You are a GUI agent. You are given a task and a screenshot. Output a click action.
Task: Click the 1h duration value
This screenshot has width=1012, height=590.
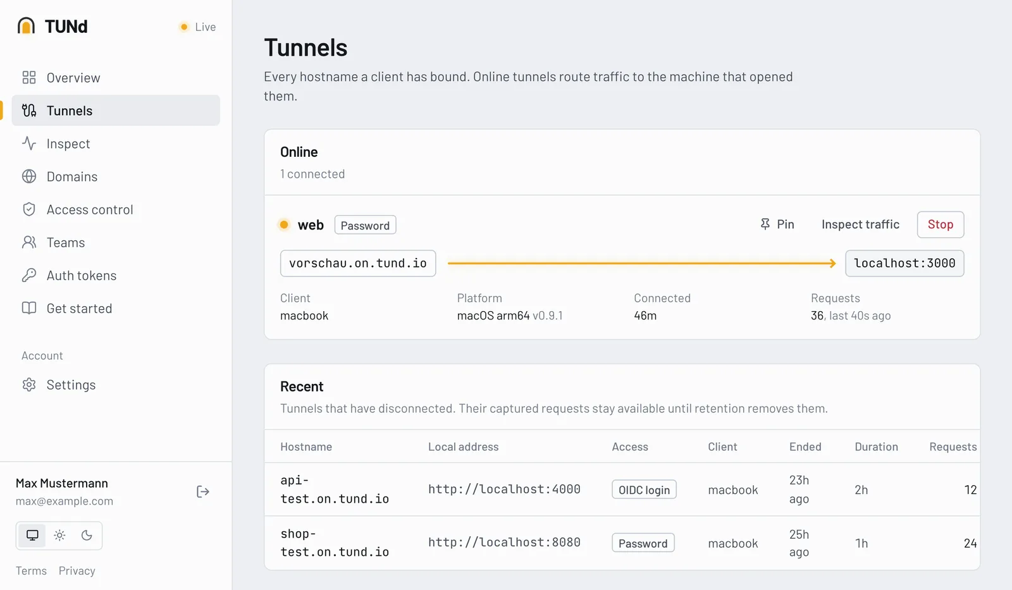click(x=861, y=543)
